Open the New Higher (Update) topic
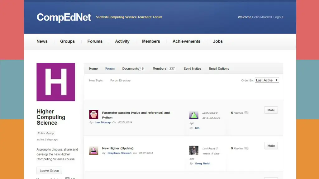Image resolution: width=319 pixels, height=179 pixels. coord(118,148)
